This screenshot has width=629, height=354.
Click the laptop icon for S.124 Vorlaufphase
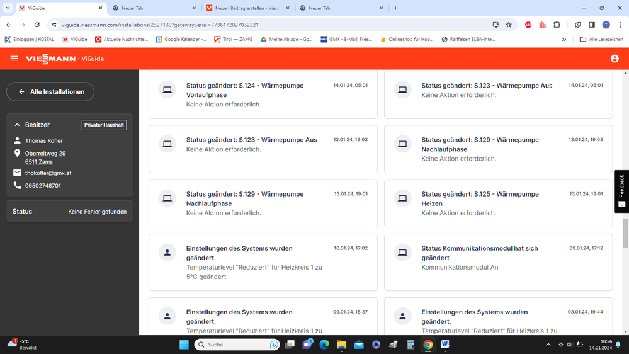[x=167, y=90]
